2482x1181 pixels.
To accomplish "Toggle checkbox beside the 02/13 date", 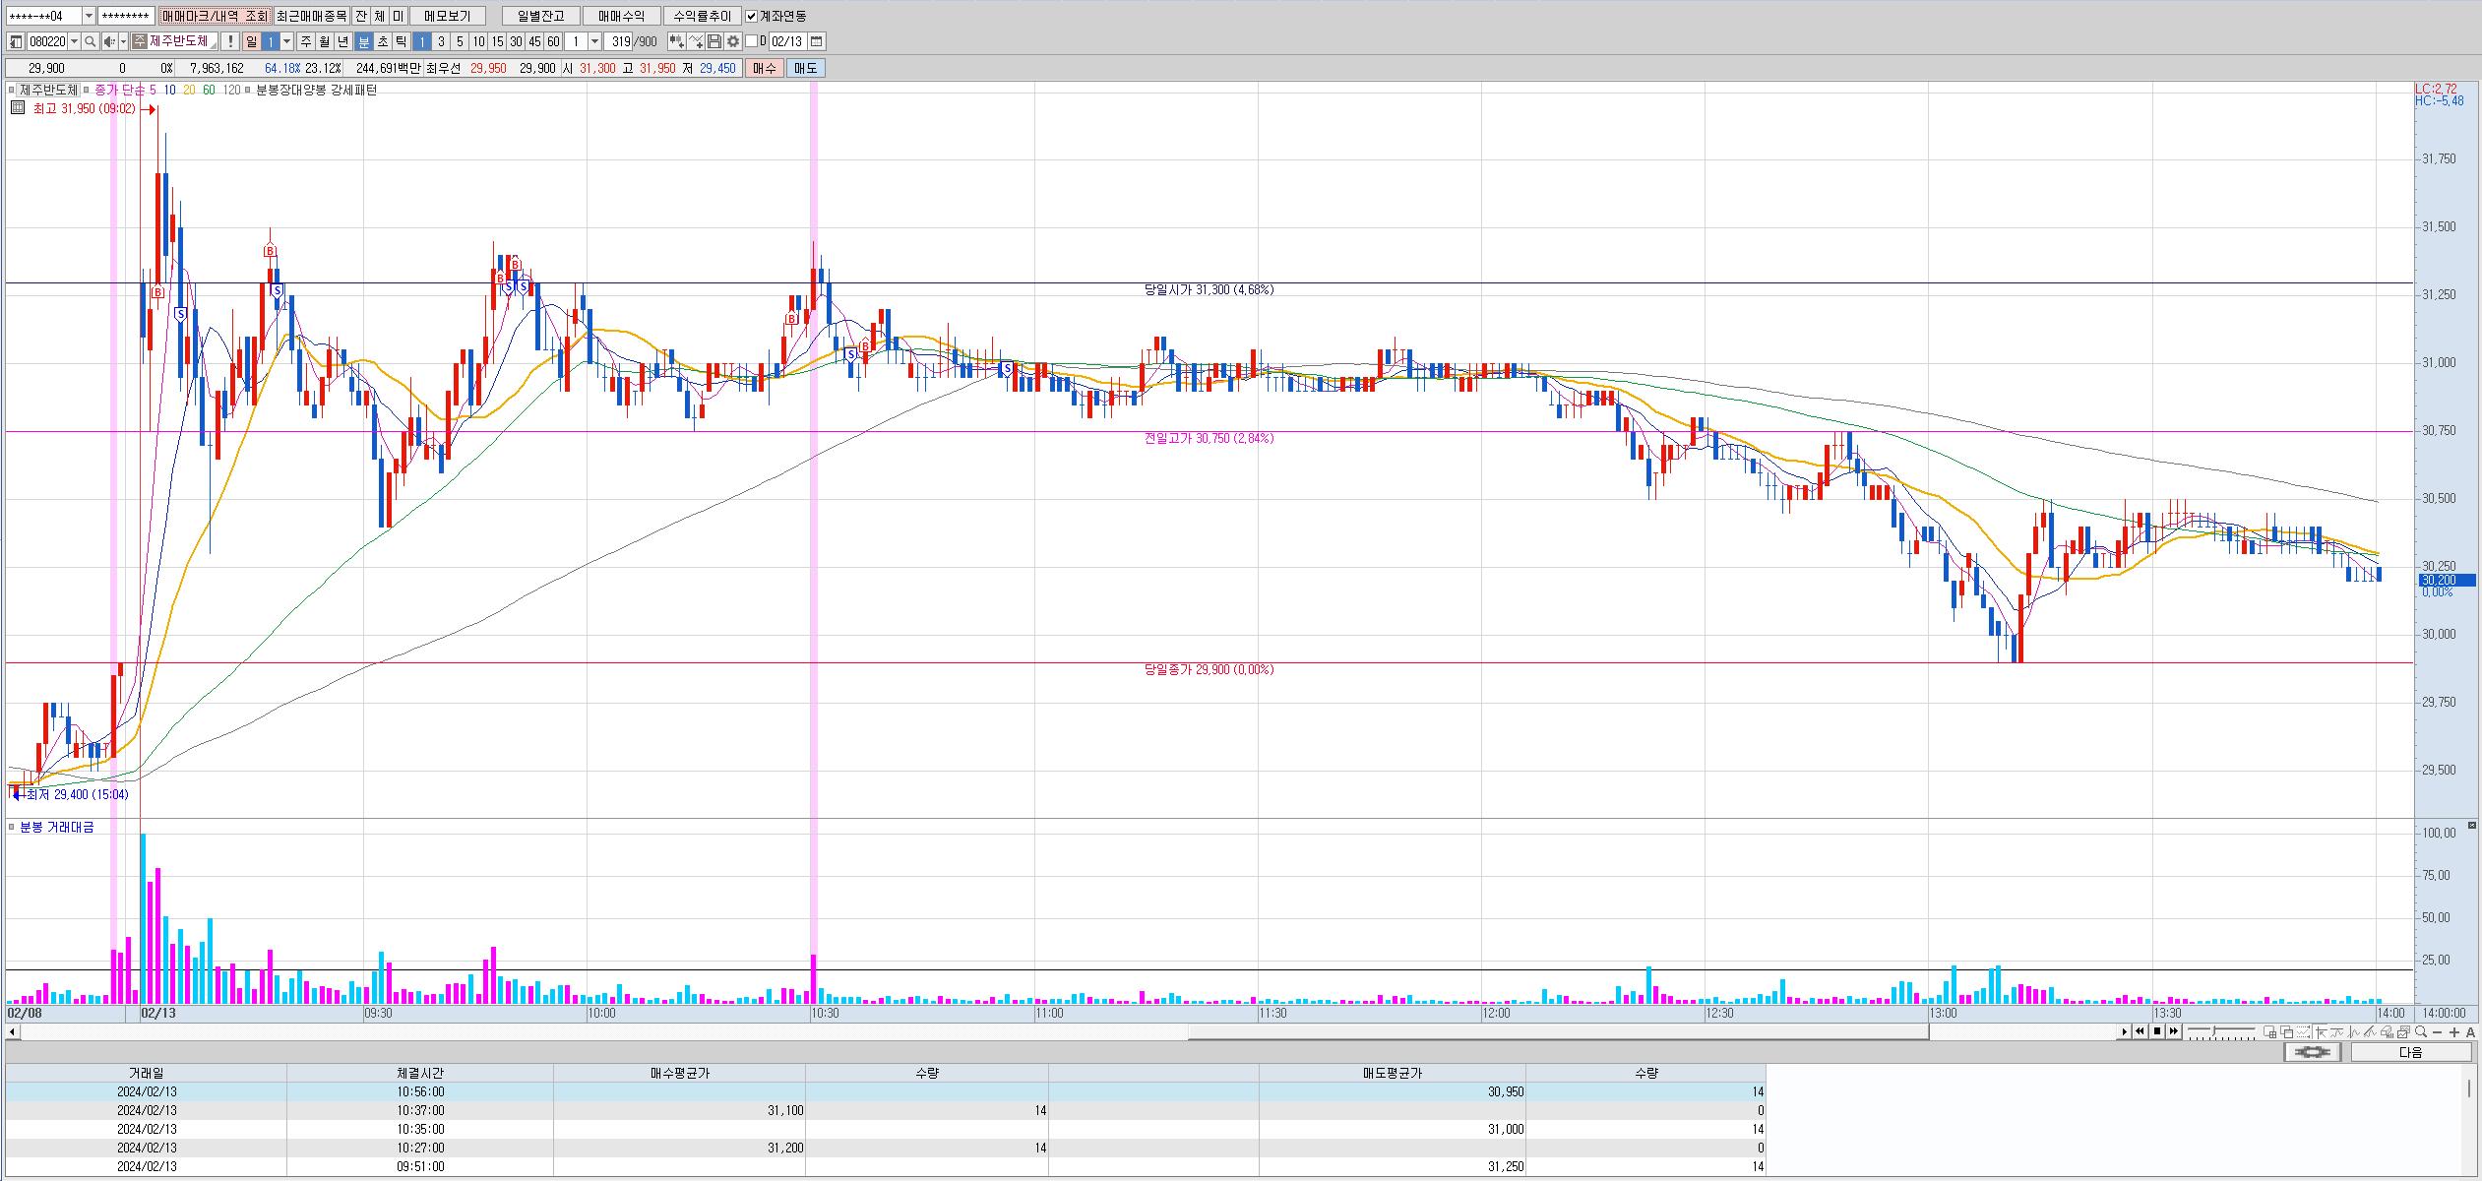I will tap(752, 41).
